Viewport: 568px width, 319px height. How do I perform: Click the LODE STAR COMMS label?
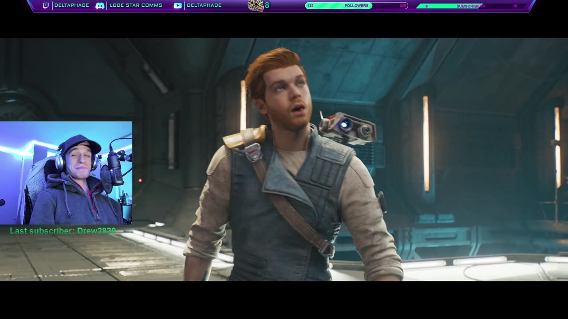point(136,5)
